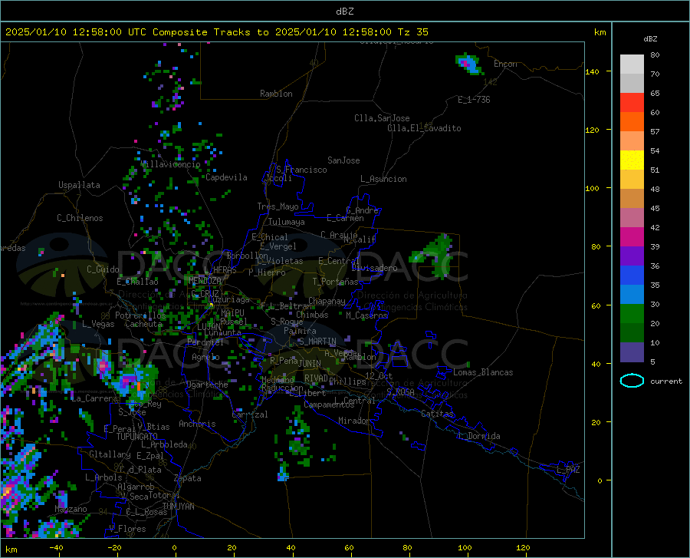Viewport: 690px width, 558px height.
Task: Click the Manzano label
Action: tap(71, 509)
